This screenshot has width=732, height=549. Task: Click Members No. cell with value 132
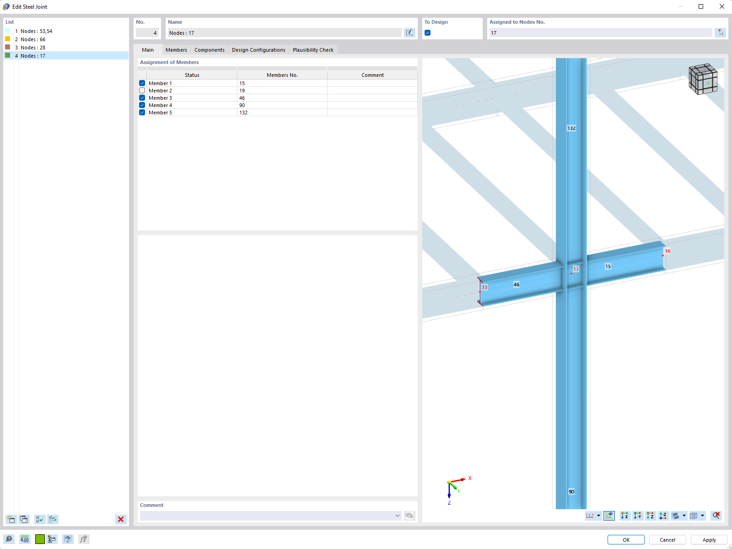point(282,113)
